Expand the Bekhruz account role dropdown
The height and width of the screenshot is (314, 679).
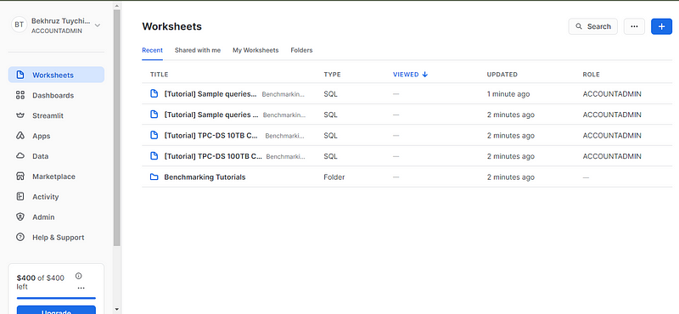click(98, 25)
